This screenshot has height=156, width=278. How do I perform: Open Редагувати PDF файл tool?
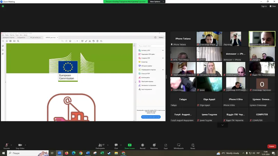[147, 54]
